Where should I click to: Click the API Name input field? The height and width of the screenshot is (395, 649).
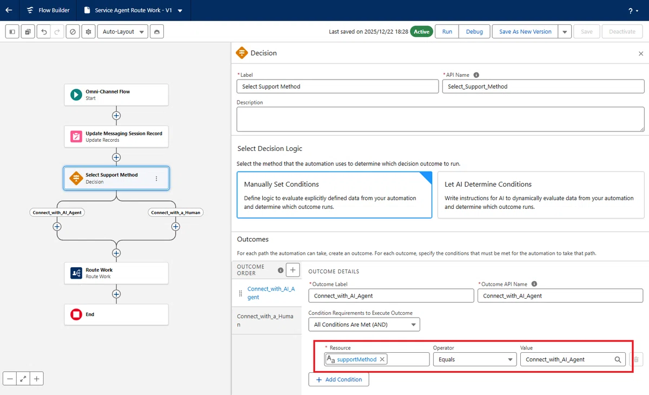pos(543,87)
